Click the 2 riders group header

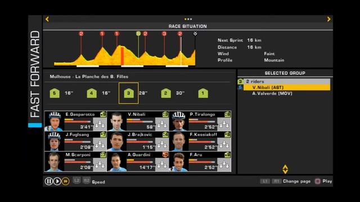pos(287,81)
